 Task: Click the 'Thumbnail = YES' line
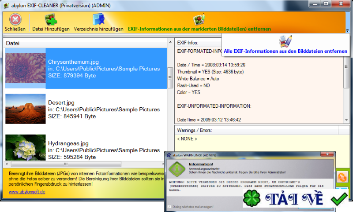coord(210,72)
